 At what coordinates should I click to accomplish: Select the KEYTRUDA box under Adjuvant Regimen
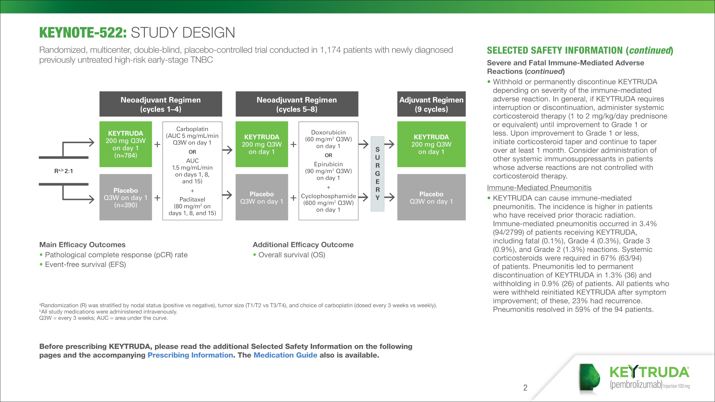pos(432,144)
